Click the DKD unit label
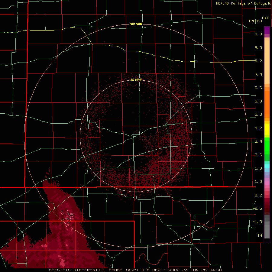This screenshot has width=272, height=272. pyautogui.click(x=266, y=18)
